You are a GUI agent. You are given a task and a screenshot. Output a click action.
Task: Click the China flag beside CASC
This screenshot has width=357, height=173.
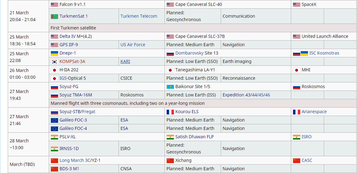(x=296, y=161)
